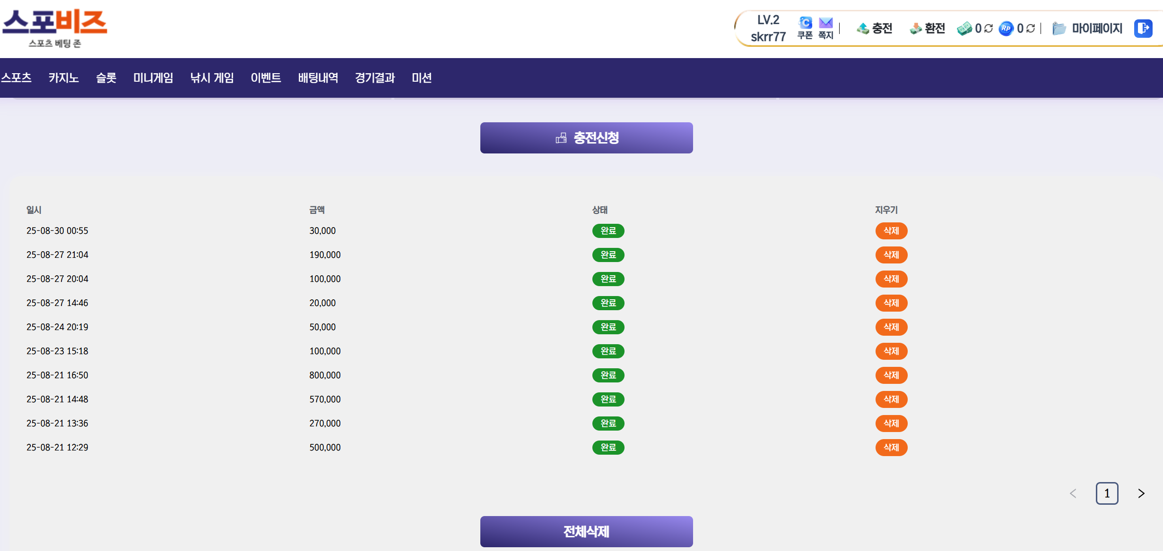This screenshot has height=551, width=1163.
Task: Open the 미니게임 menu
Action: pos(153,78)
